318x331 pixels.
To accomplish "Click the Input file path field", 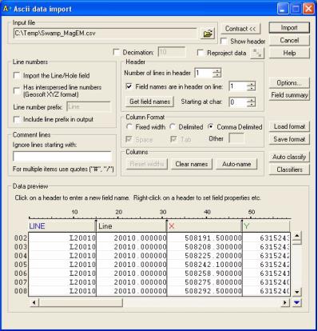I will (x=105, y=34).
